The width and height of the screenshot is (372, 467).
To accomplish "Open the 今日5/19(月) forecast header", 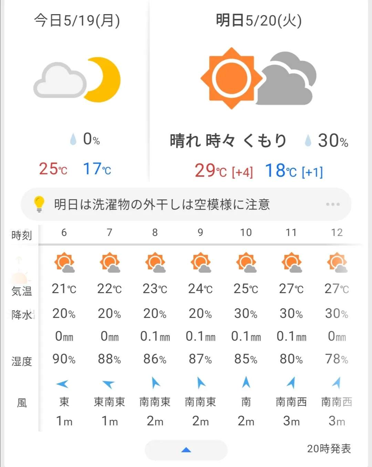I will (x=77, y=20).
